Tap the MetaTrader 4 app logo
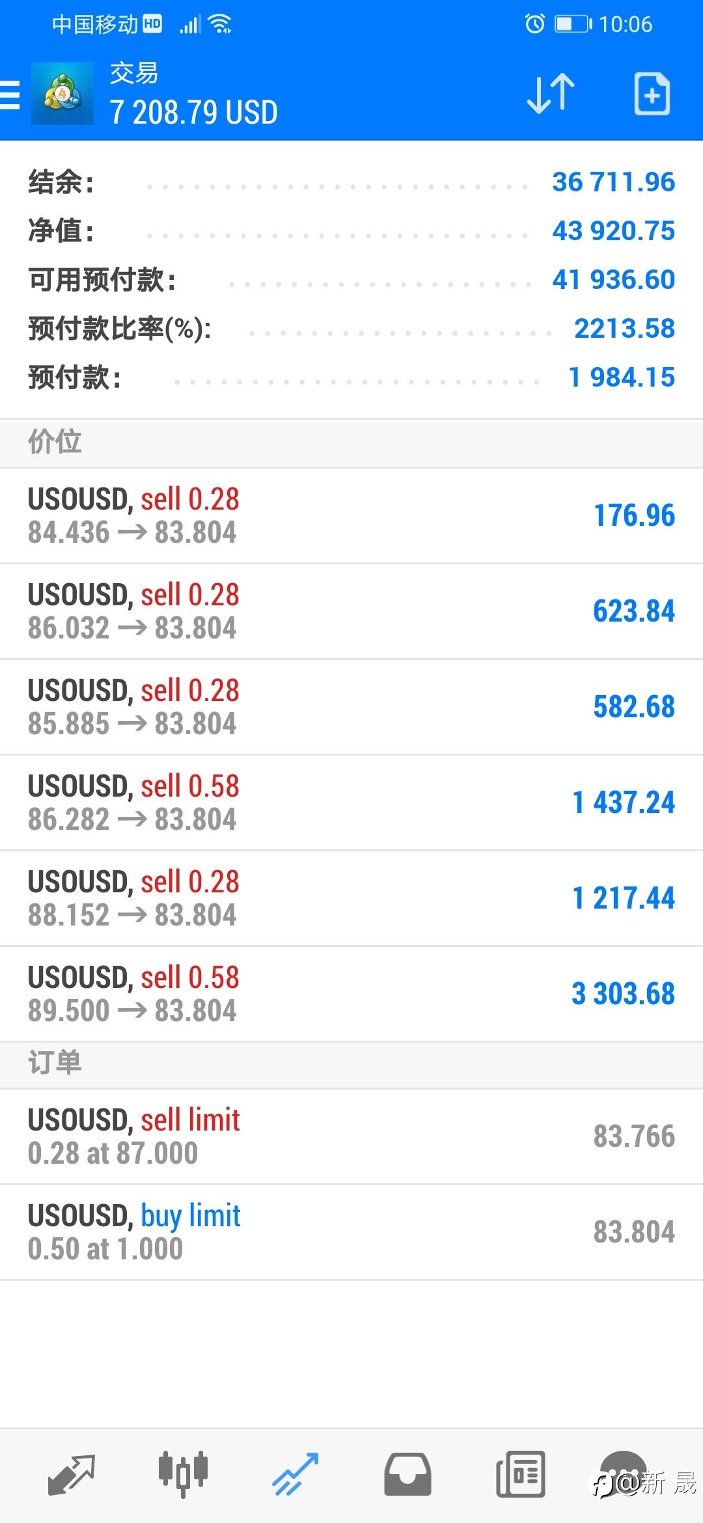Image resolution: width=703 pixels, height=1523 pixels. tap(62, 94)
